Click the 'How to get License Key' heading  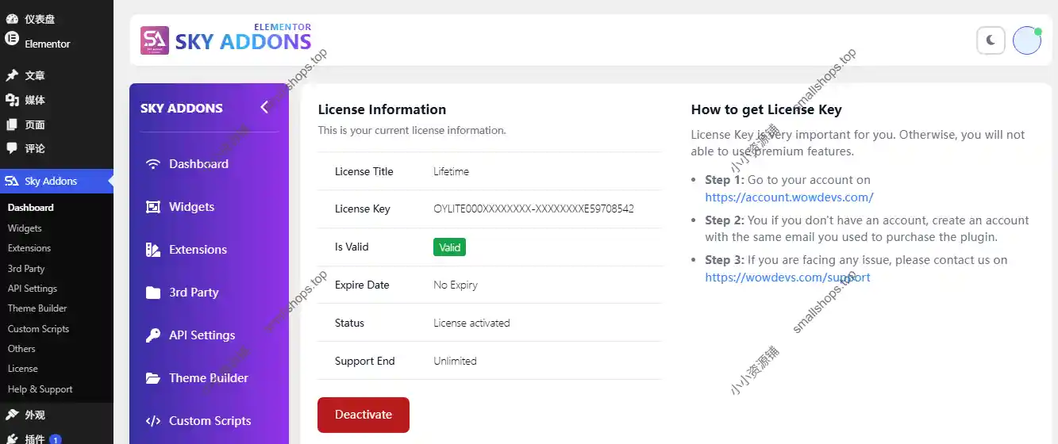766,110
